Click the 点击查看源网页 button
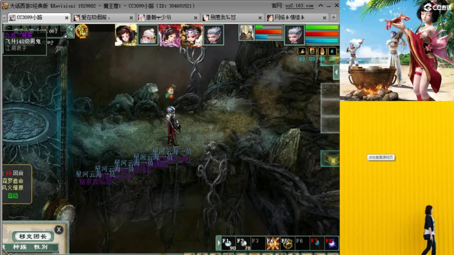454x255 pixels. [381, 157]
